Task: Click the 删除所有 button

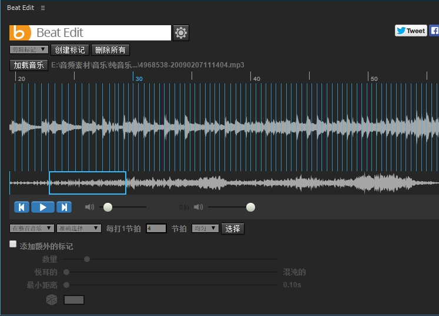Action: [x=110, y=50]
